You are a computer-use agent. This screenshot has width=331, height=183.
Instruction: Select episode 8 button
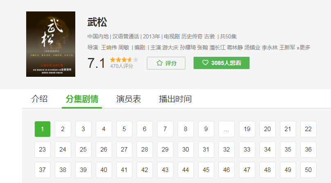[186, 129]
